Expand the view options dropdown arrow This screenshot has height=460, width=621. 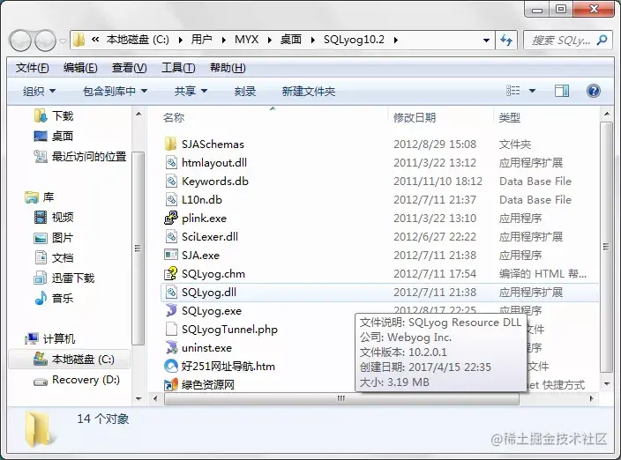tap(532, 91)
